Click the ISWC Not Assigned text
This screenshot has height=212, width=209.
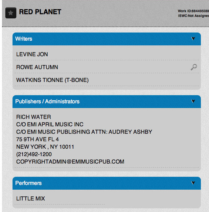193,16
